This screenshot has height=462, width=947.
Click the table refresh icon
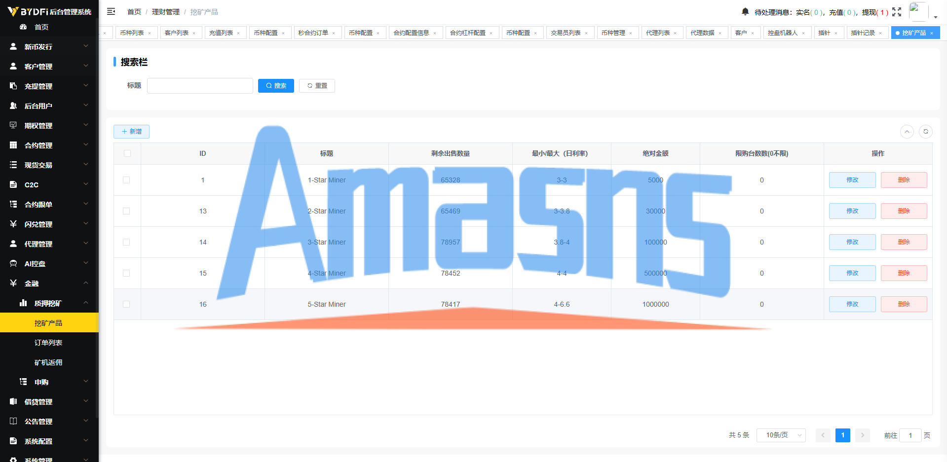pyautogui.click(x=926, y=132)
